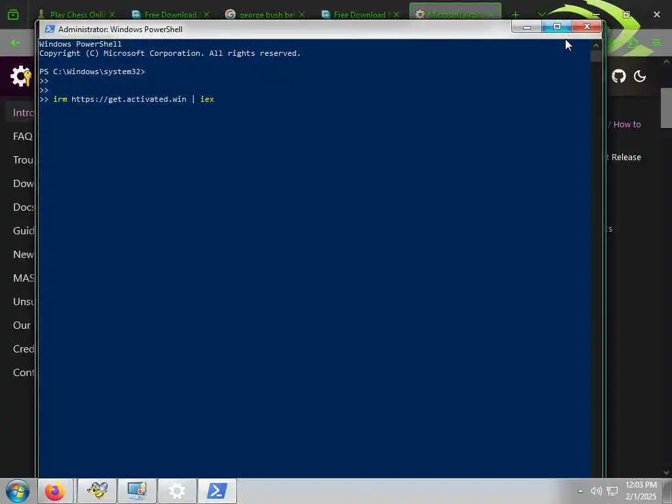Open the browser hamburger menu
The image size is (672, 504).
point(656,43)
